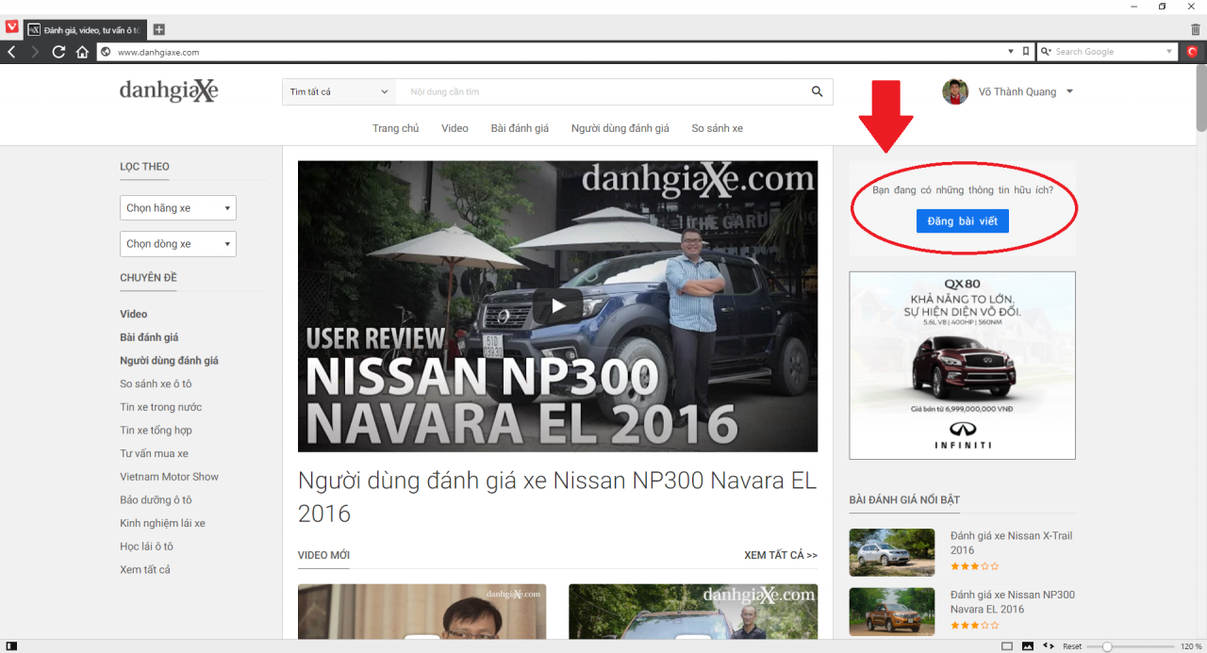1207x653 pixels.
Task: Play the Nissan NP300 video
Action: [x=558, y=305]
